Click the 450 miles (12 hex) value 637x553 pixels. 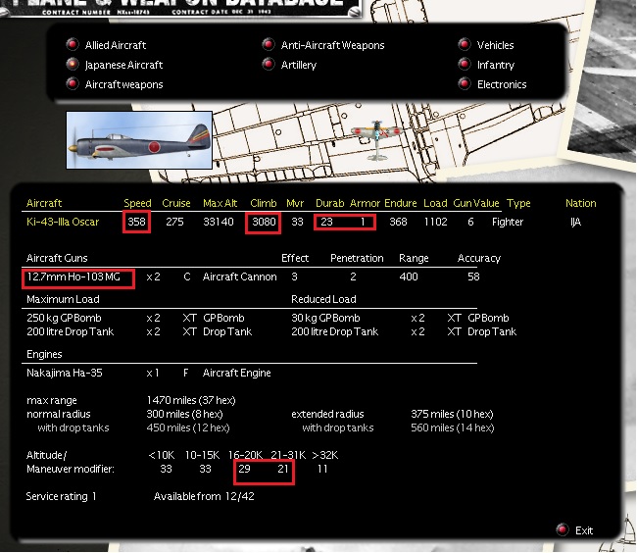pos(188,427)
